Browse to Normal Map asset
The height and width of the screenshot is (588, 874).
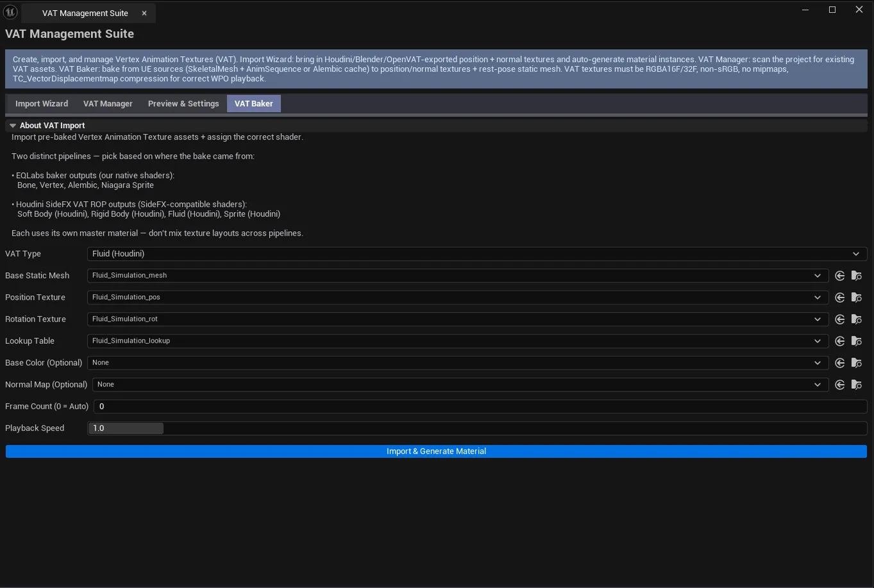tap(856, 384)
